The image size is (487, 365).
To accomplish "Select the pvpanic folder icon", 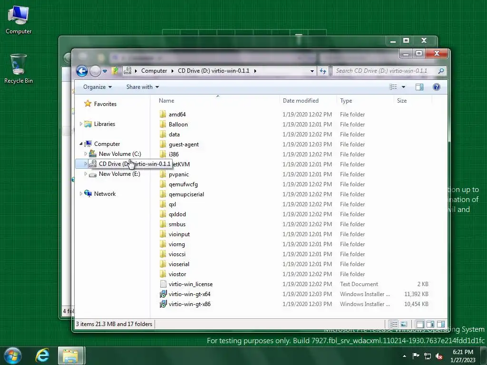I will click(163, 174).
